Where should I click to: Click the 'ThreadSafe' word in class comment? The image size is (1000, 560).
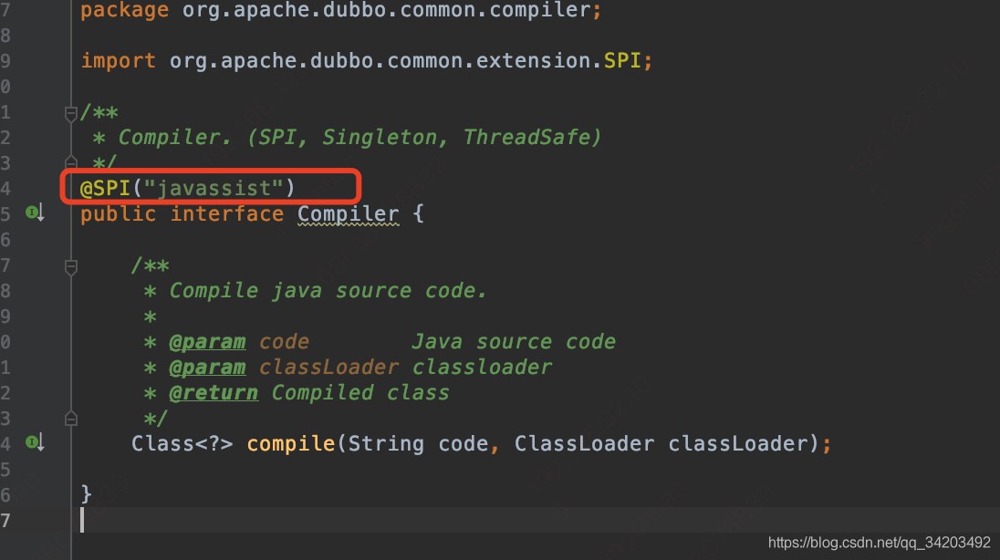tap(526, 137)
